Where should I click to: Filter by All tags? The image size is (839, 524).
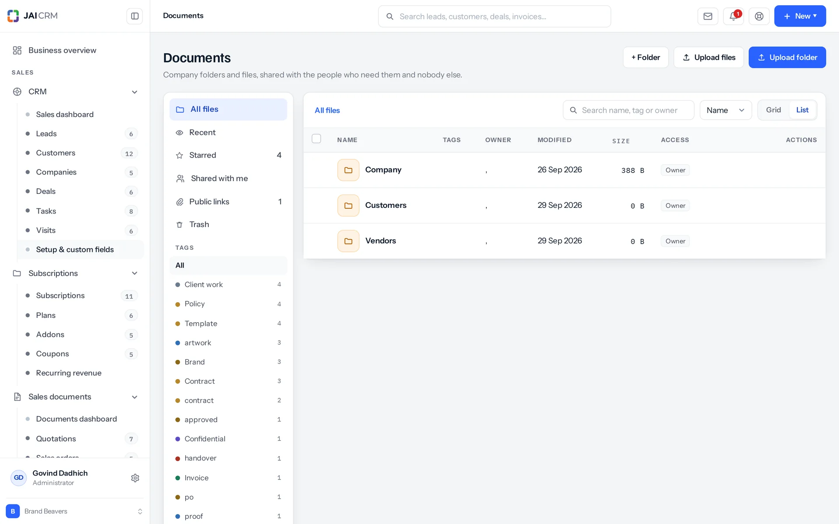pyautogui.click(x=228, y=265)
